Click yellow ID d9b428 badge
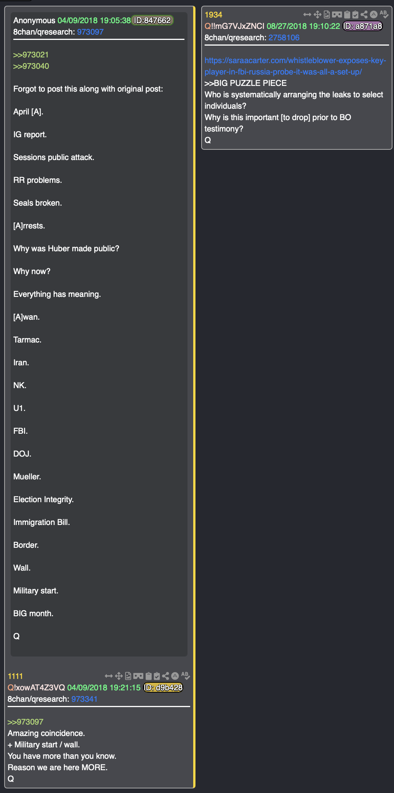 point(163,688)
